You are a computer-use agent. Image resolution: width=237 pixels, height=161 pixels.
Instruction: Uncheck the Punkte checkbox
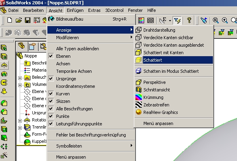(51, 116)
